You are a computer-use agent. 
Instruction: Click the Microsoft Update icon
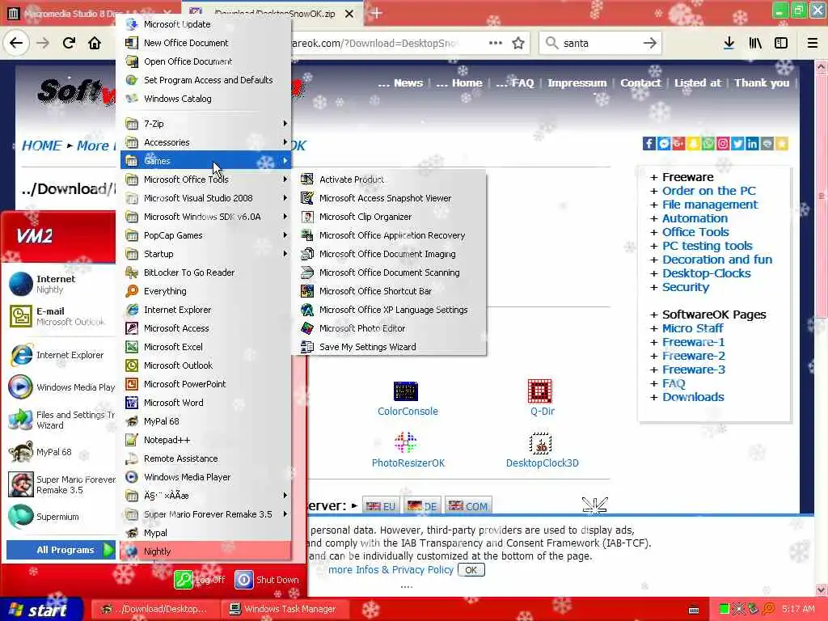tap(132, 24)
